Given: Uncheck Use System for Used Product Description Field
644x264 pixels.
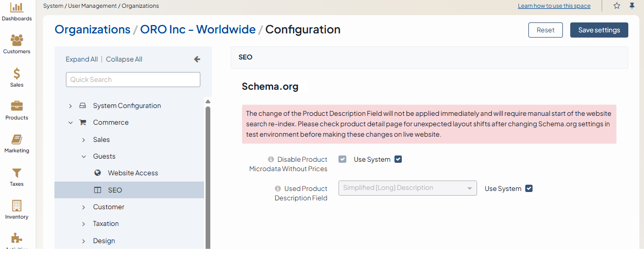Looking at the screenshot, I should click(x=529, y=188).
